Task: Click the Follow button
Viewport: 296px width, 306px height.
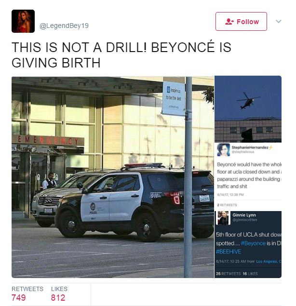Action: (241, 22)
